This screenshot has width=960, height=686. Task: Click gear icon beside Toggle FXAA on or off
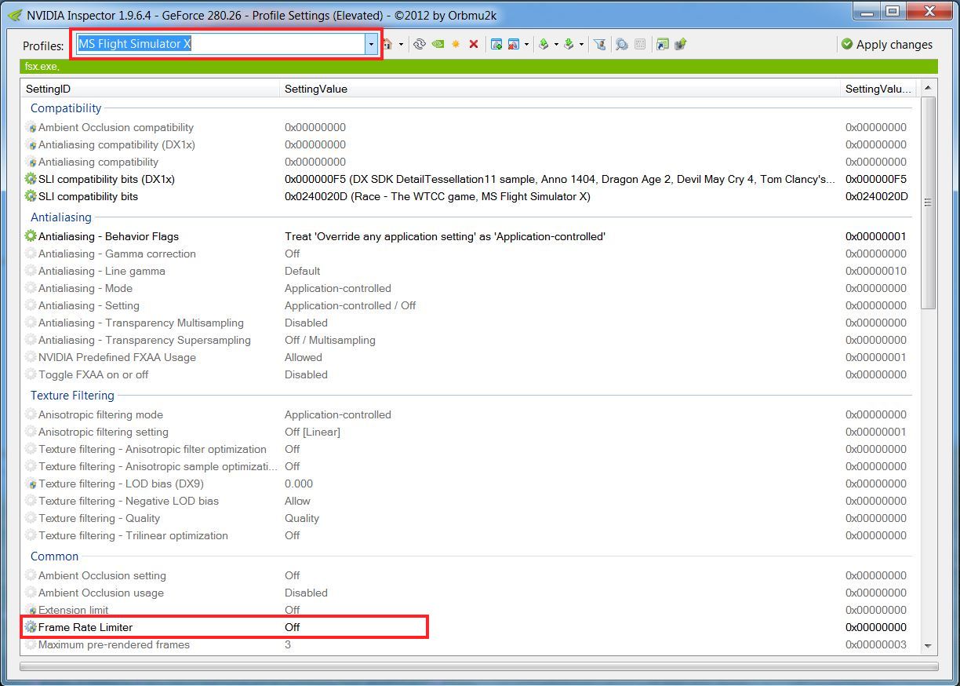31,374
